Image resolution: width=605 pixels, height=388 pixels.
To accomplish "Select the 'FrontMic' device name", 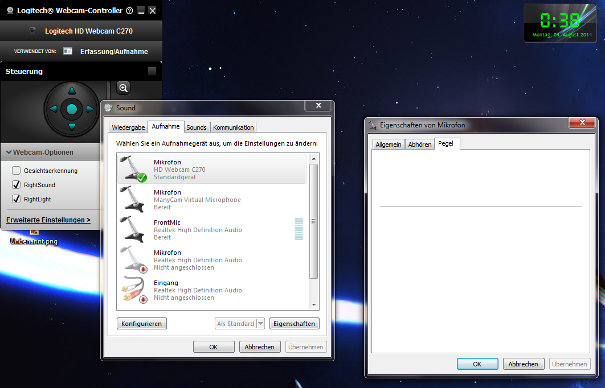I will [x=167, y=222].
